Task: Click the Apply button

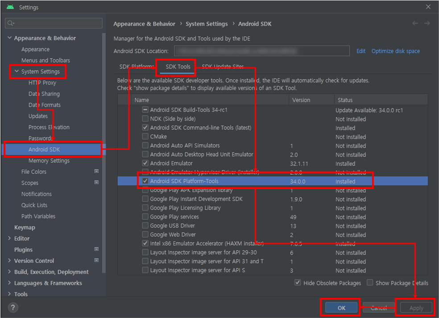Action: (416, 308)
